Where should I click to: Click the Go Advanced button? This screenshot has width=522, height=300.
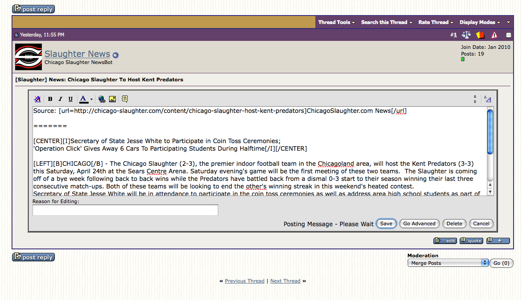[x=420, y=224]
